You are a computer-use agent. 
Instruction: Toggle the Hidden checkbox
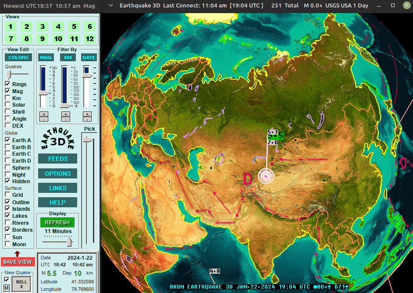7,181
